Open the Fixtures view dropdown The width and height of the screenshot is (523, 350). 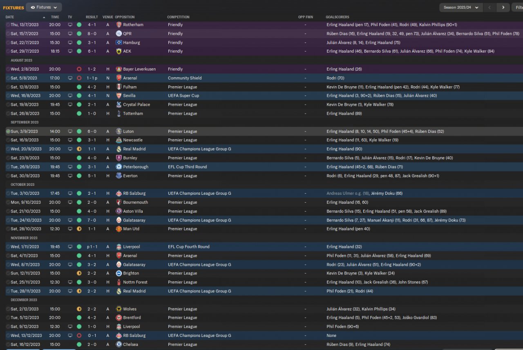tap(44, 7)
